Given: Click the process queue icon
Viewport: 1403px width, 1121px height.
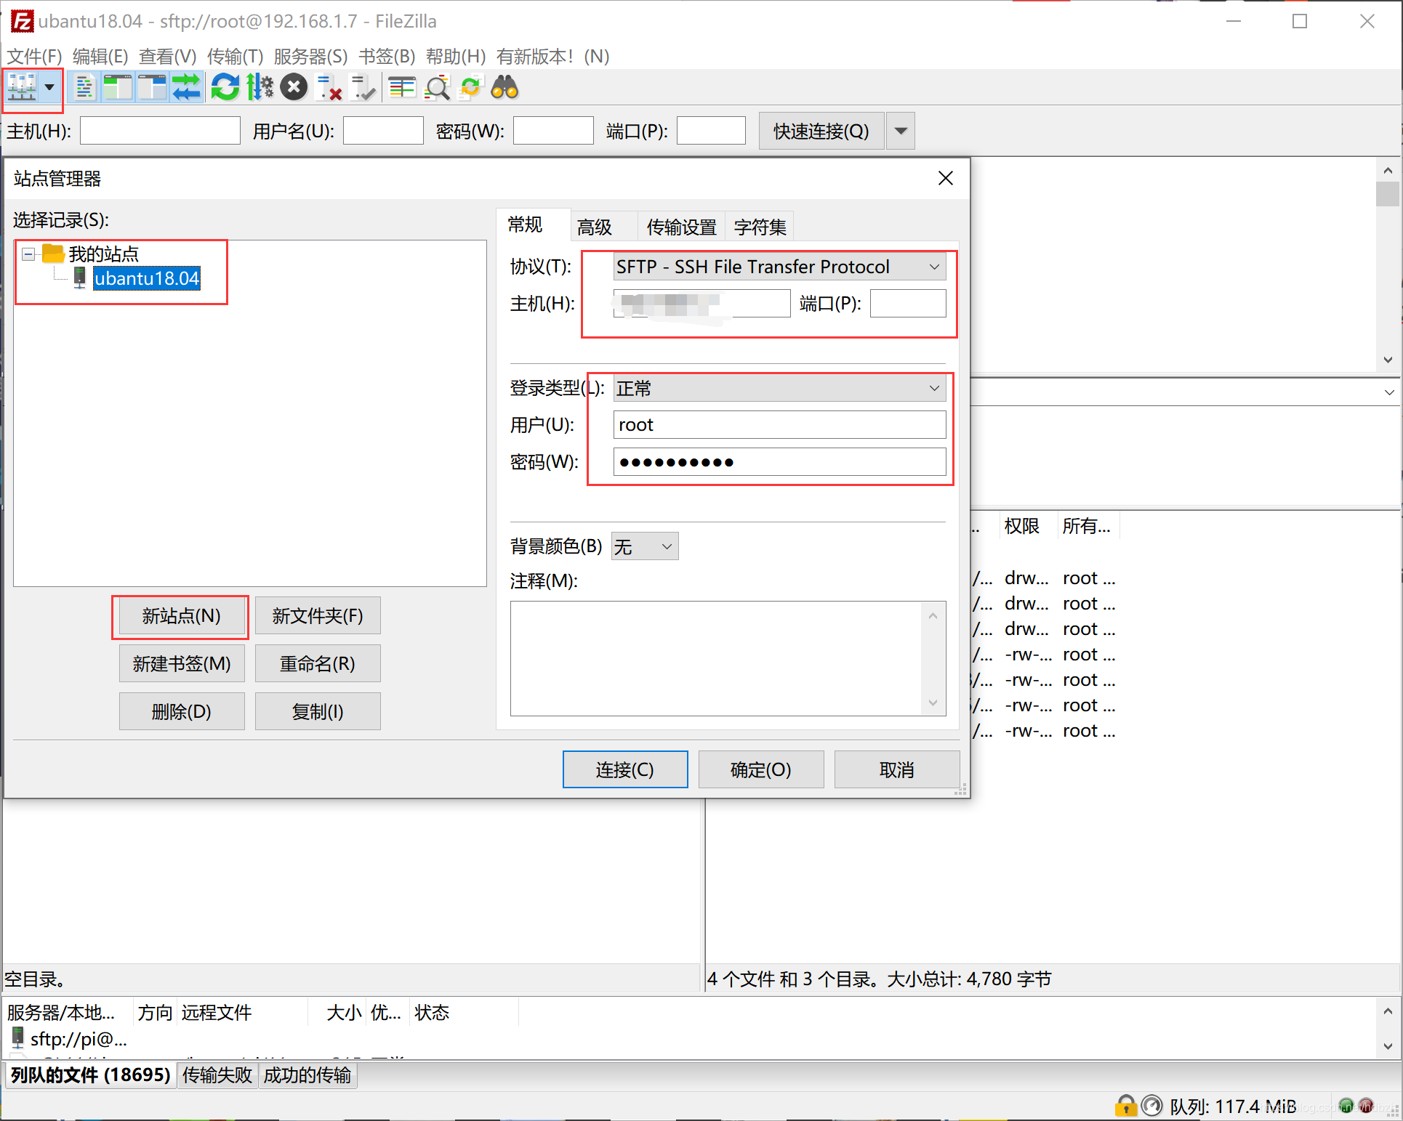Looking at the screenshot, I should [260, 88].
